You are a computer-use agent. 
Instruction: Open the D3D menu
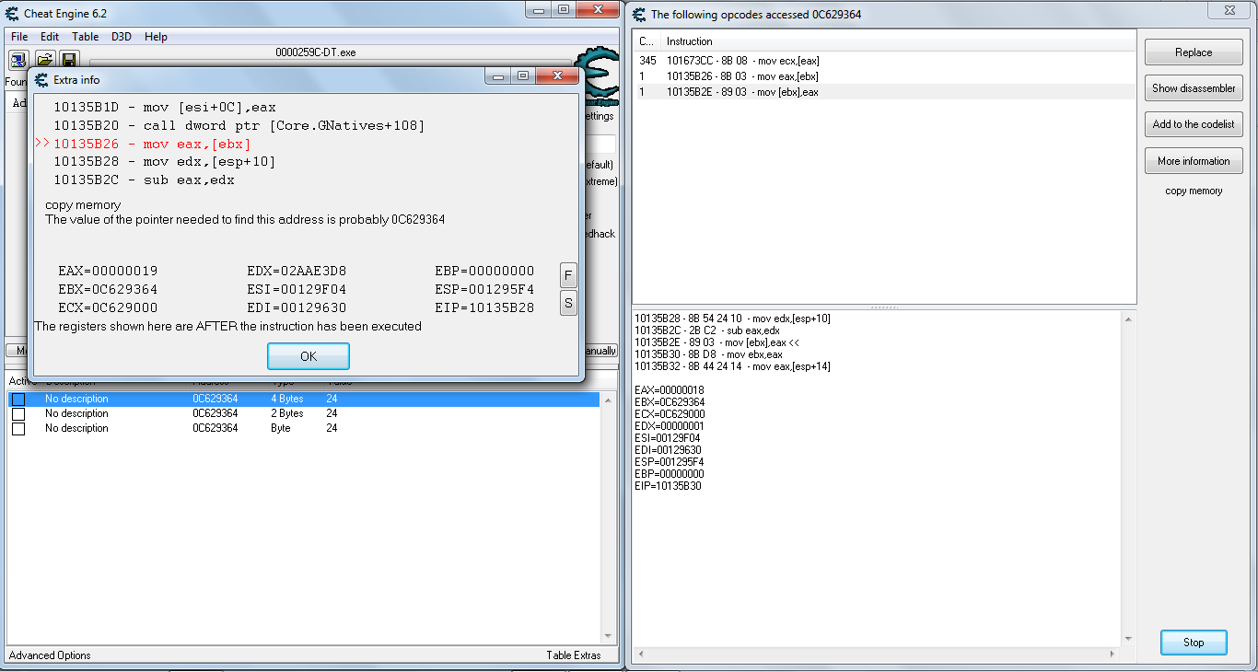(x=122, y=37)
